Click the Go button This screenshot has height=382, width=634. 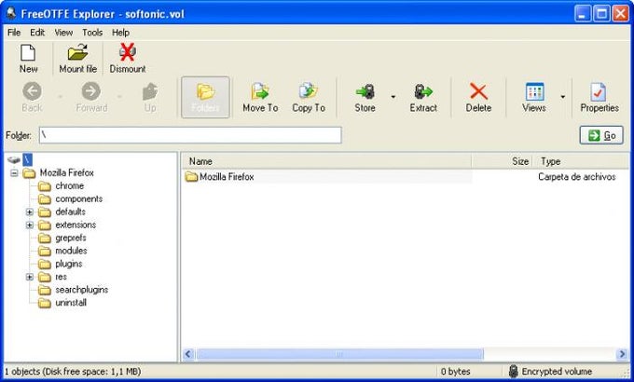[601, 135]
